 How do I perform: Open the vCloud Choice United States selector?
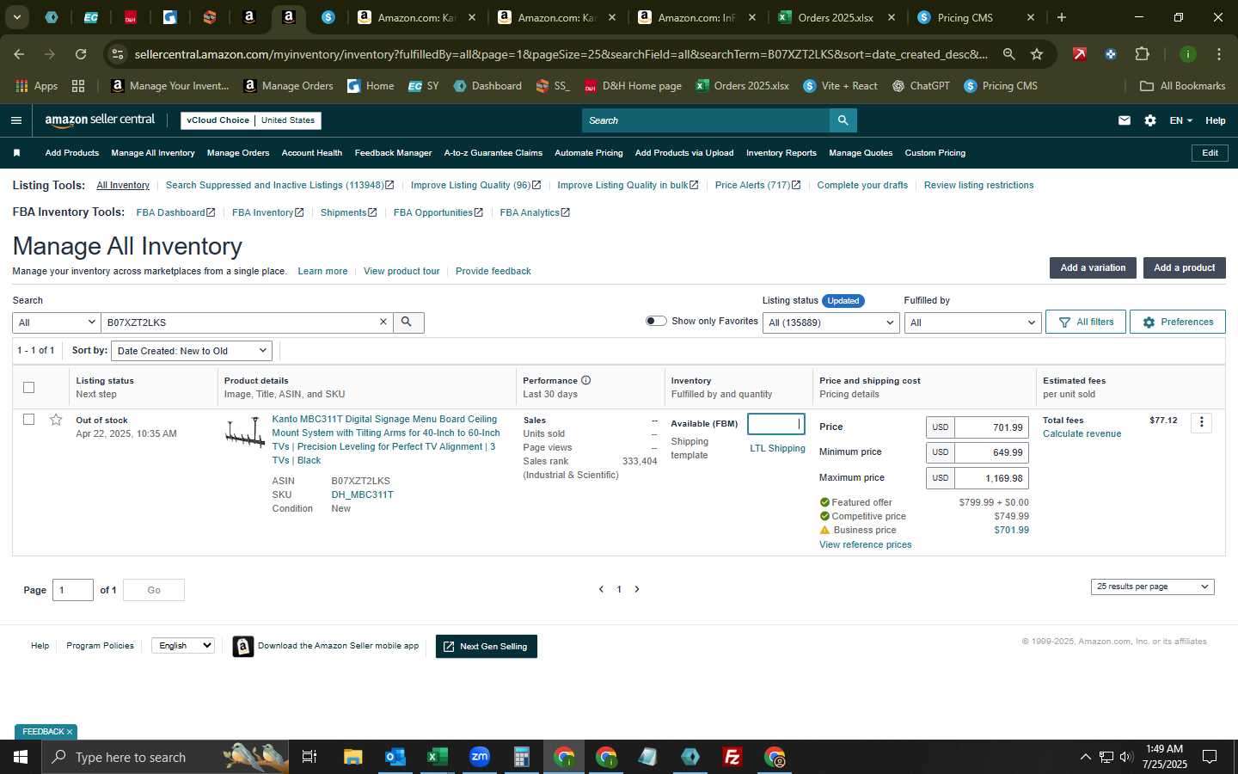coord(251,120)
